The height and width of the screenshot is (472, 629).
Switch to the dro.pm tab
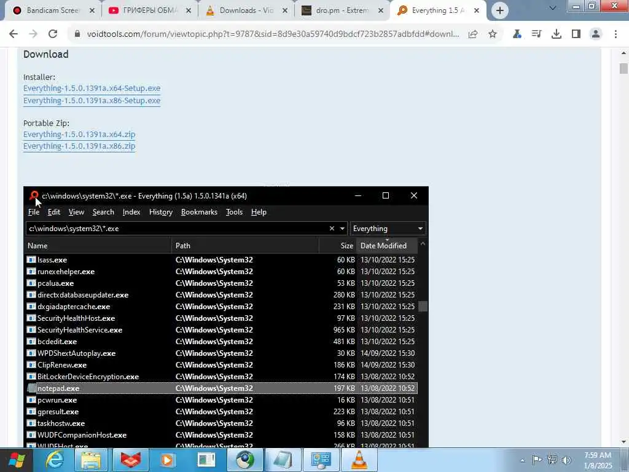click(x=342, y=10)
